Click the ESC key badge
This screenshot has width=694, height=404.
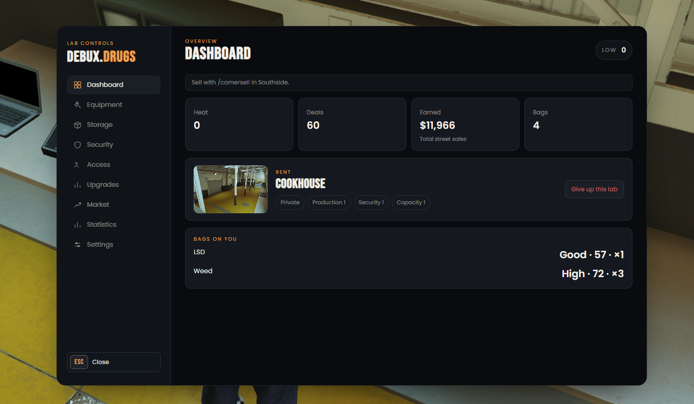79,362
